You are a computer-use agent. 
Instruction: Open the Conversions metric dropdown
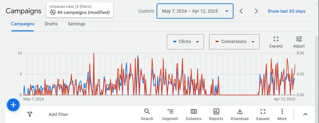click(234, 42)
